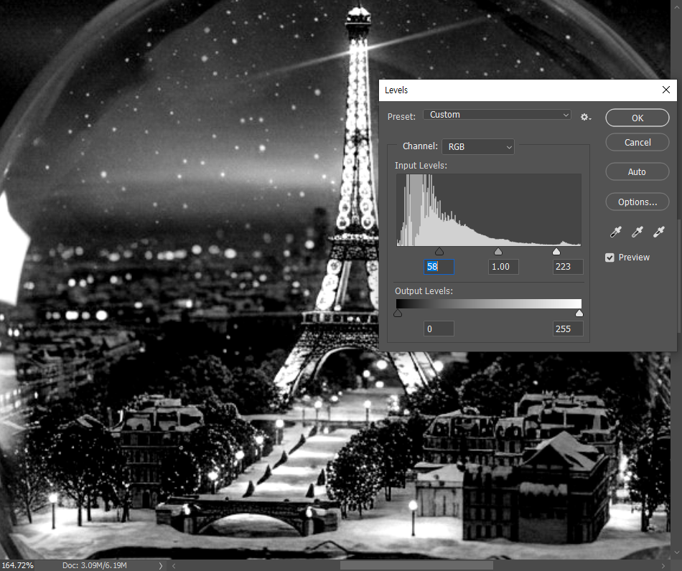Open the Options... button

637,202
